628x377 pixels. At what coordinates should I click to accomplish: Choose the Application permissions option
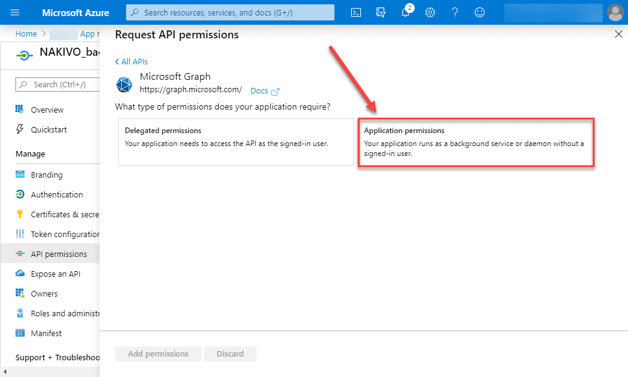point(476,142)
